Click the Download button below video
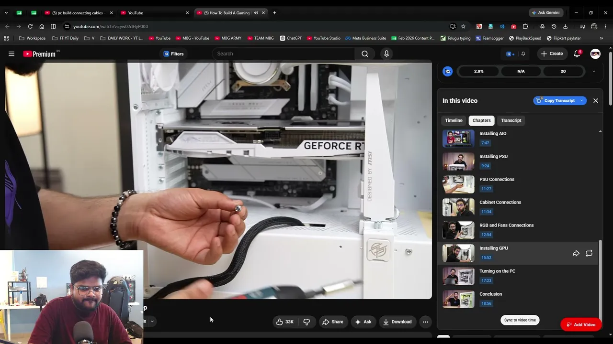Screen dimensions: 613x344 [x=397, y=322]
